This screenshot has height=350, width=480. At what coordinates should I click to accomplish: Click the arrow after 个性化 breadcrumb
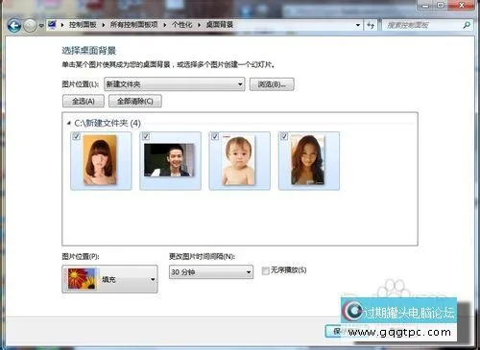tap(199, 25)
